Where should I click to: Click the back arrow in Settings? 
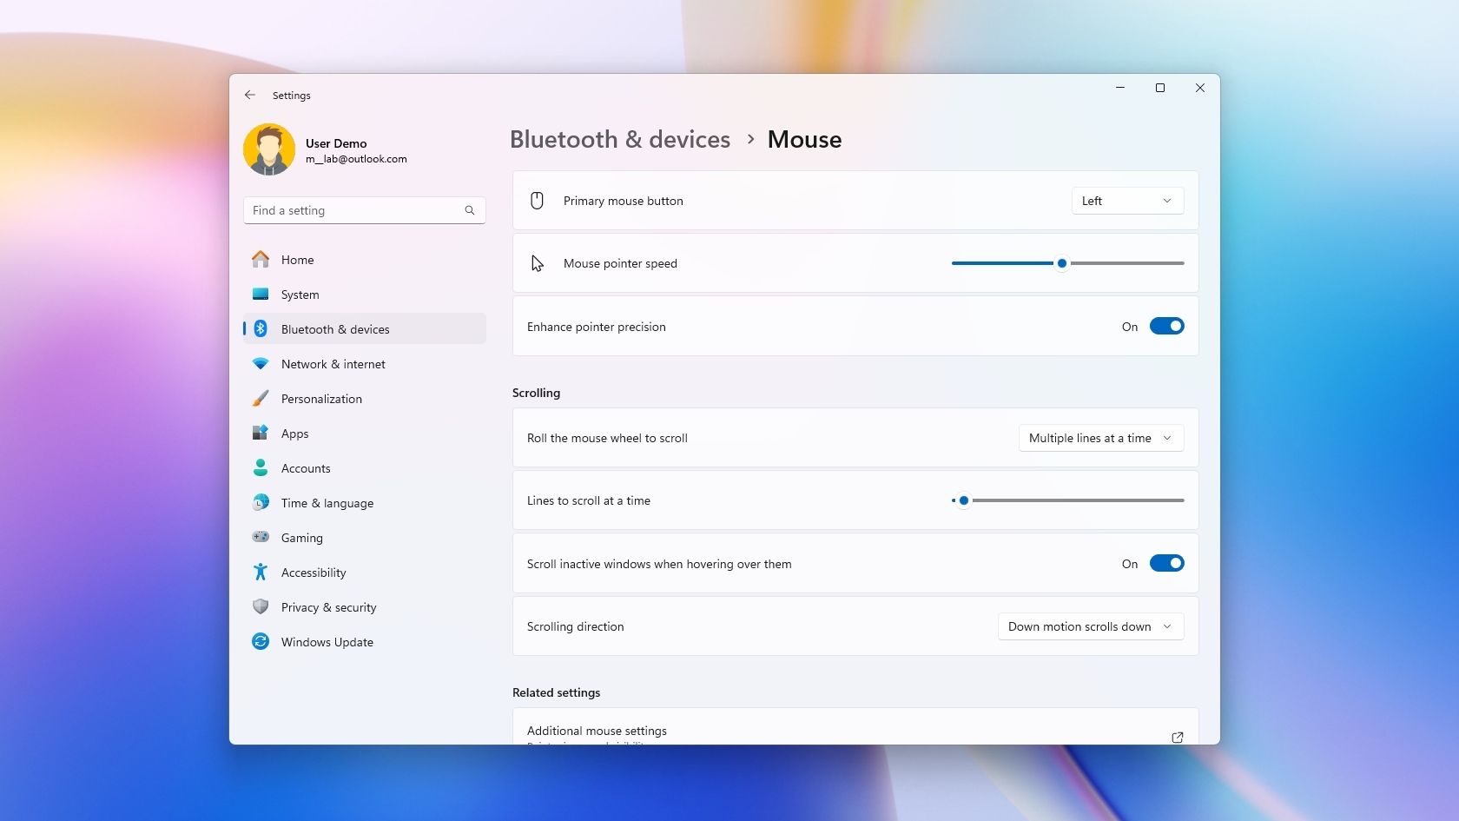tap(250, 95)
